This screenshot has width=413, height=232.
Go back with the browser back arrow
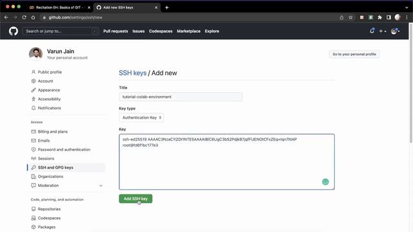click(x=6, y=17)
